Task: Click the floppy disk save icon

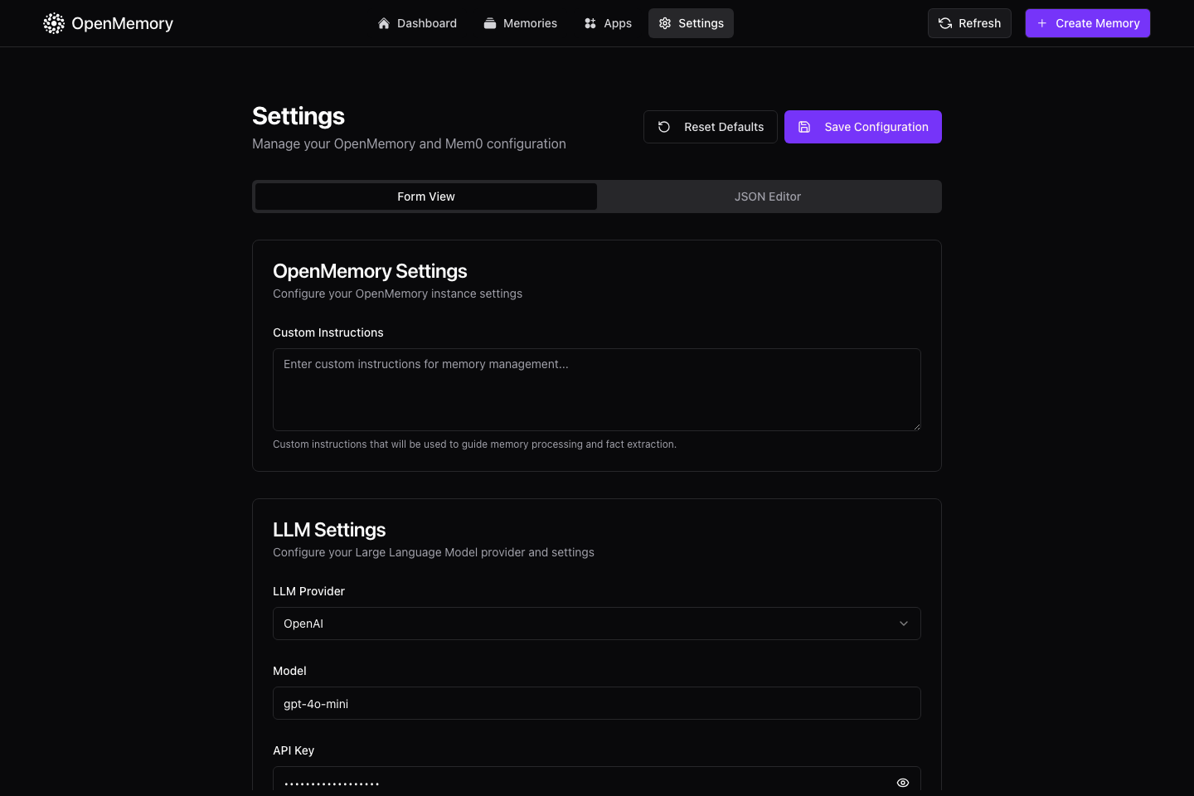Action: point(804,127)
